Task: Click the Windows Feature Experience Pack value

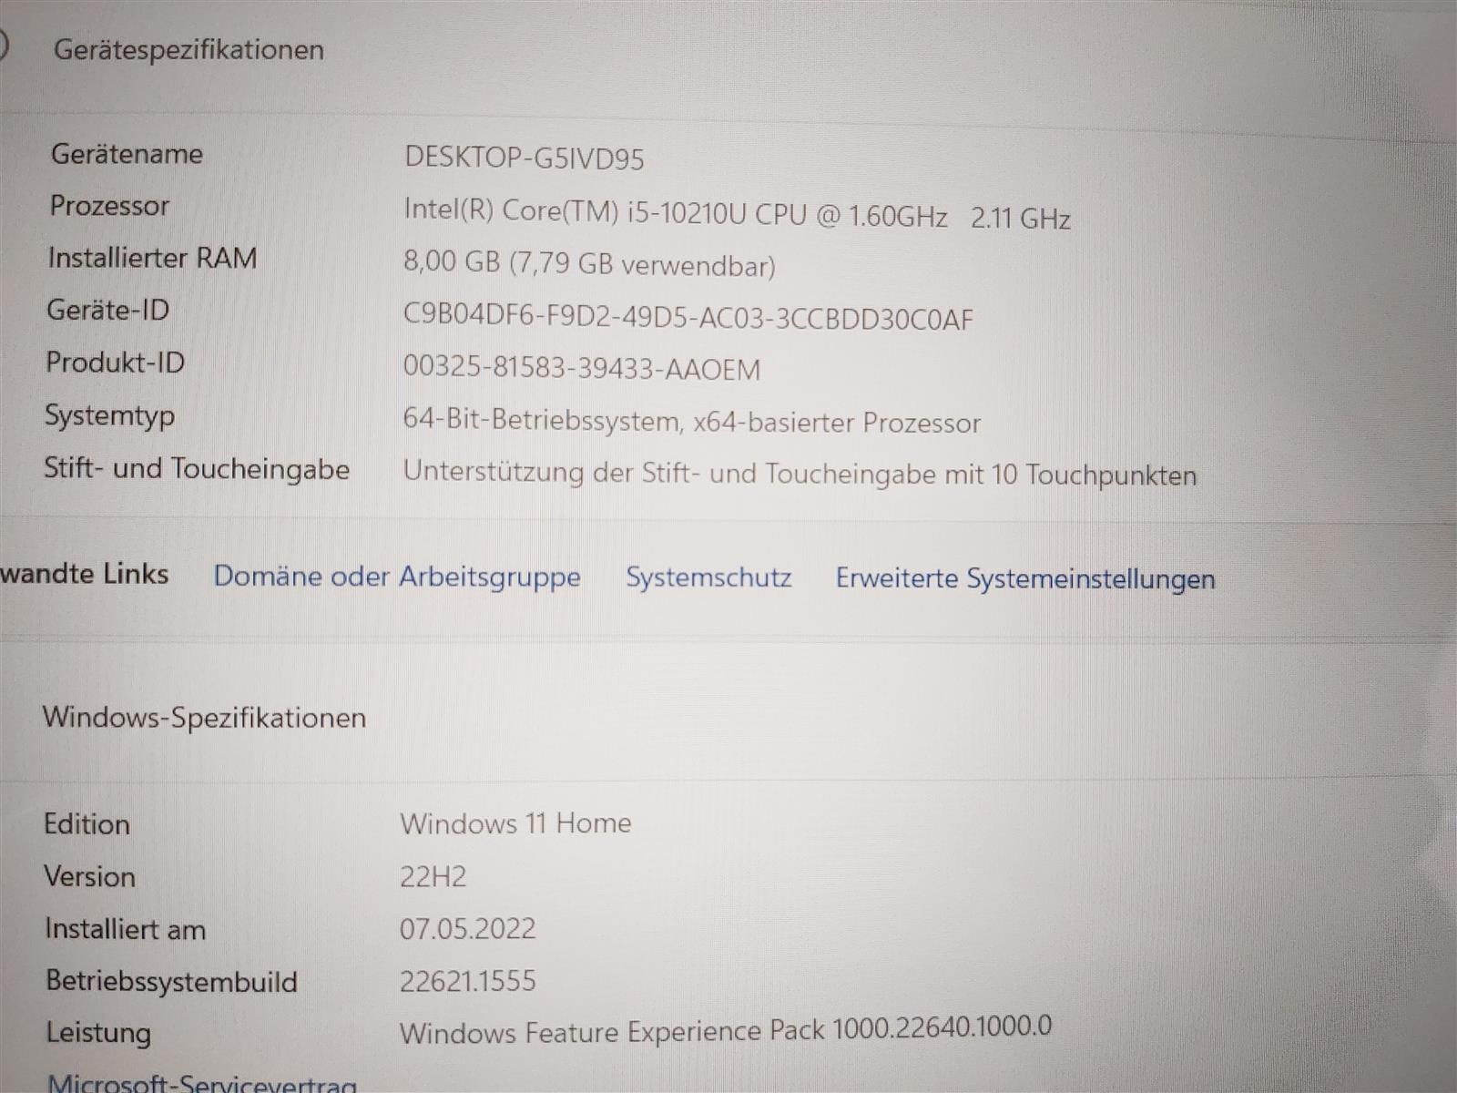Action: [x=725, y=1030]
